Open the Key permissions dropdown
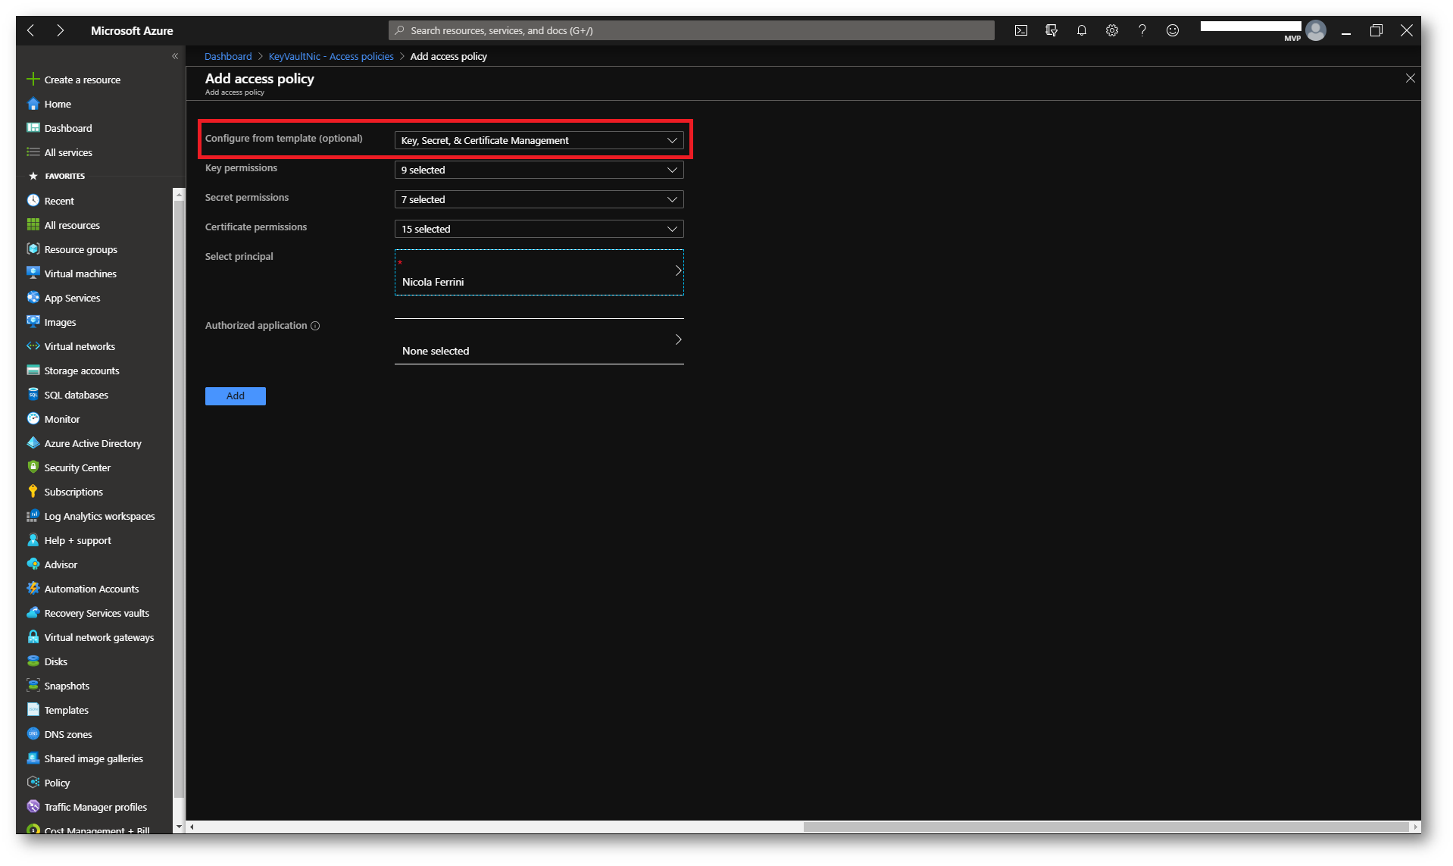The image size is (1453, 866). [539, 170]
